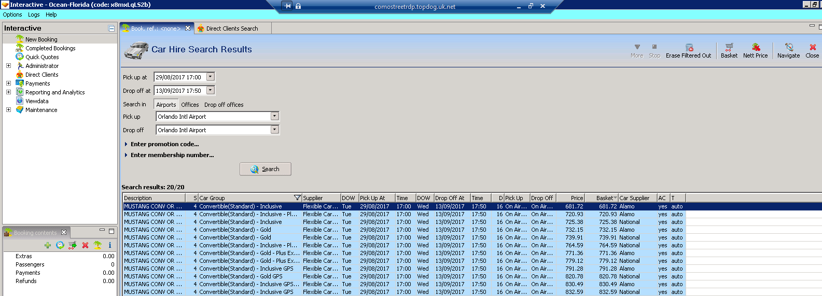822x296 pixels.
Task: Open the Help menu
Action: (51, 15)
